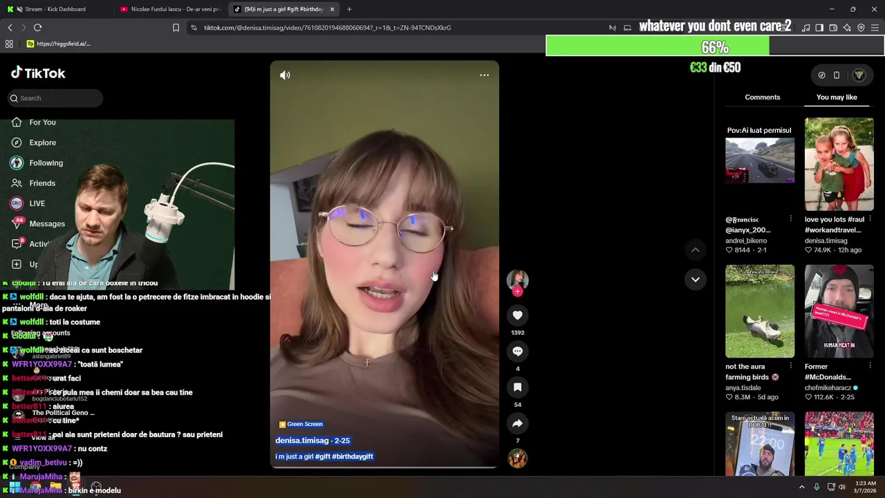The height and width of the screenshot is (498, 885).
Task: Open comments via the speech bubble icon
Action: tap(517, 351)
